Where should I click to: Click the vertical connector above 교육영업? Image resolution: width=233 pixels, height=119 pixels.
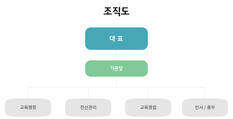[148, 93]
